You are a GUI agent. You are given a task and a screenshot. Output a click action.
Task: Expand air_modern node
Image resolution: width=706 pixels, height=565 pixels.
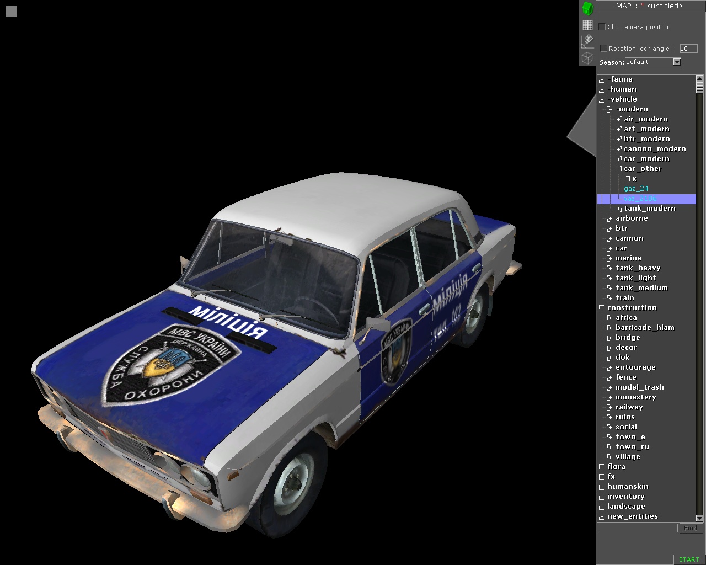619,119
